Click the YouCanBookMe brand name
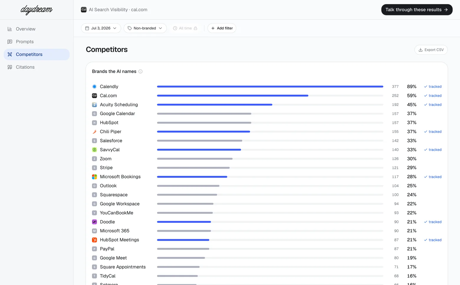 click(x=116, y=213)
